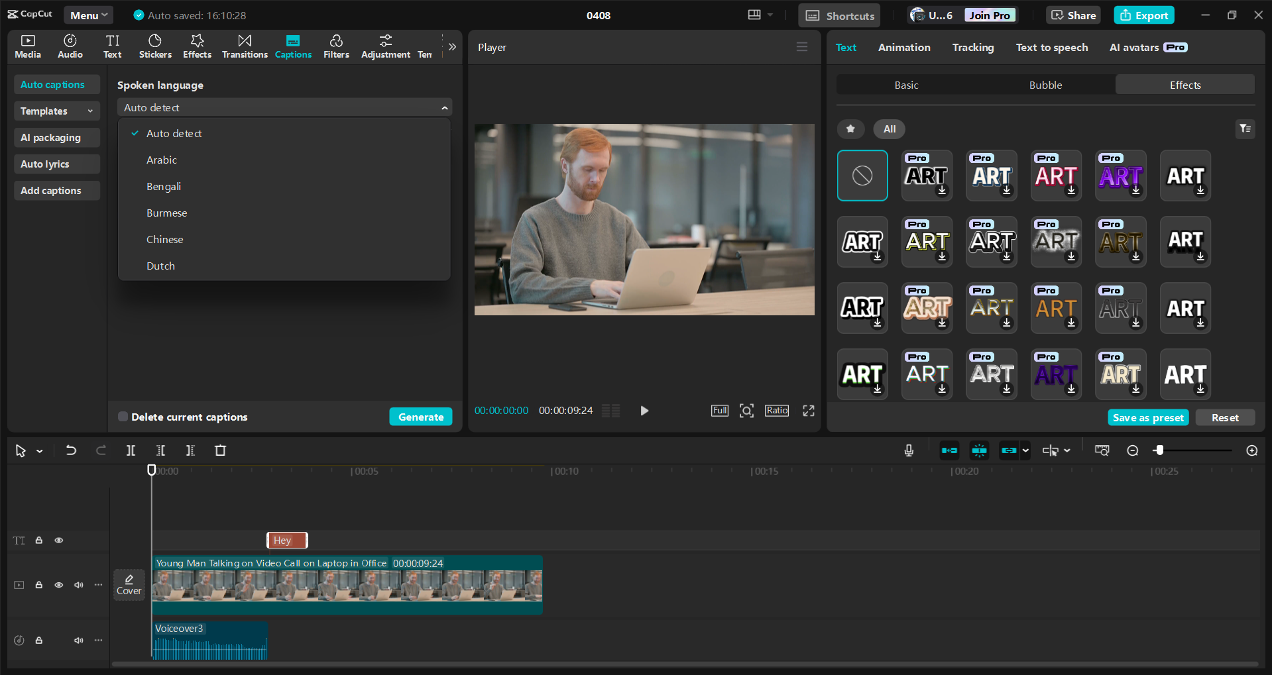The width and height of the screenshot is (1272, 675).
Task: Select Chinese from the language list
Action: pos(164,239)
